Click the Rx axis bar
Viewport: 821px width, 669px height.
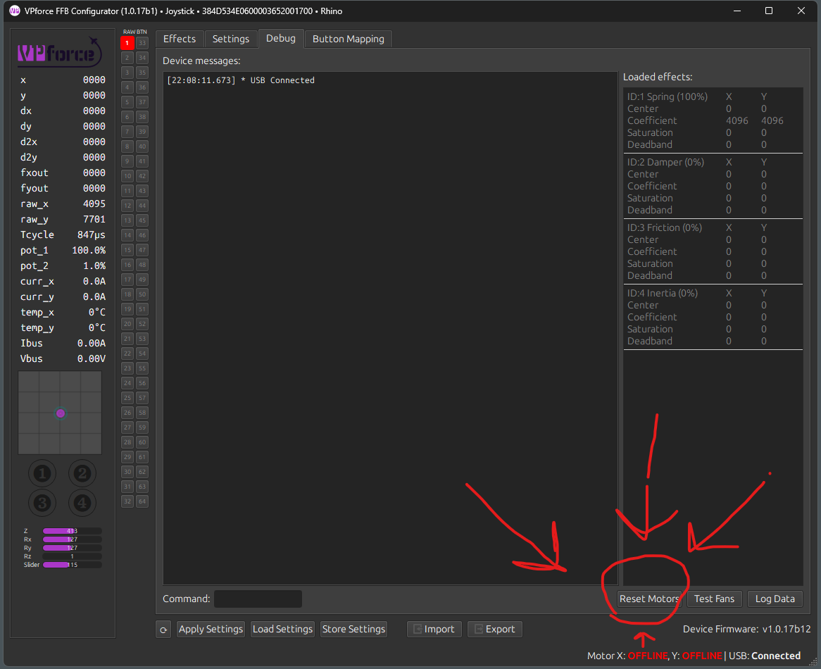tap(73, 539)
